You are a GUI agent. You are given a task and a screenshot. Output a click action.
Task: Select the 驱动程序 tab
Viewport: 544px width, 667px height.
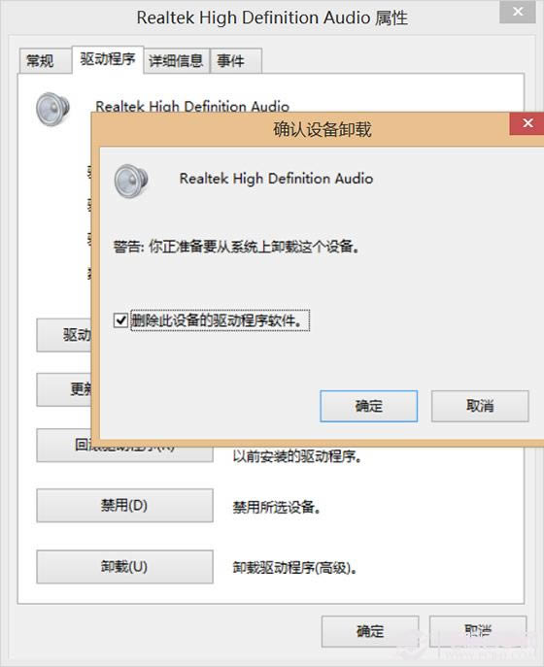coord(108,59)
